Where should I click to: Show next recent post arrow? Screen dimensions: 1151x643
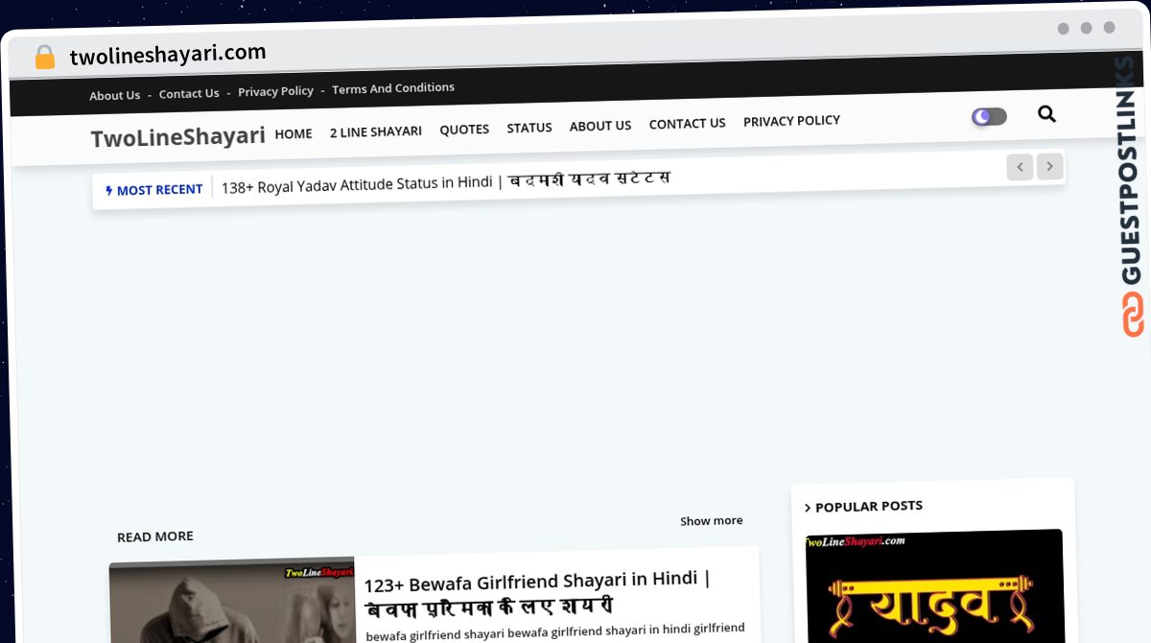[1050, 167]
